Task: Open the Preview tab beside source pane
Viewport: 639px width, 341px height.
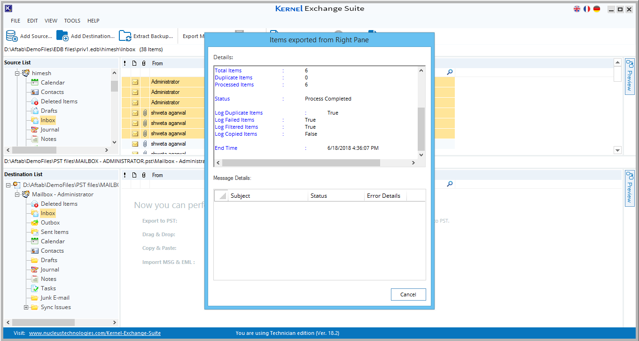Action: coord(630,77)
